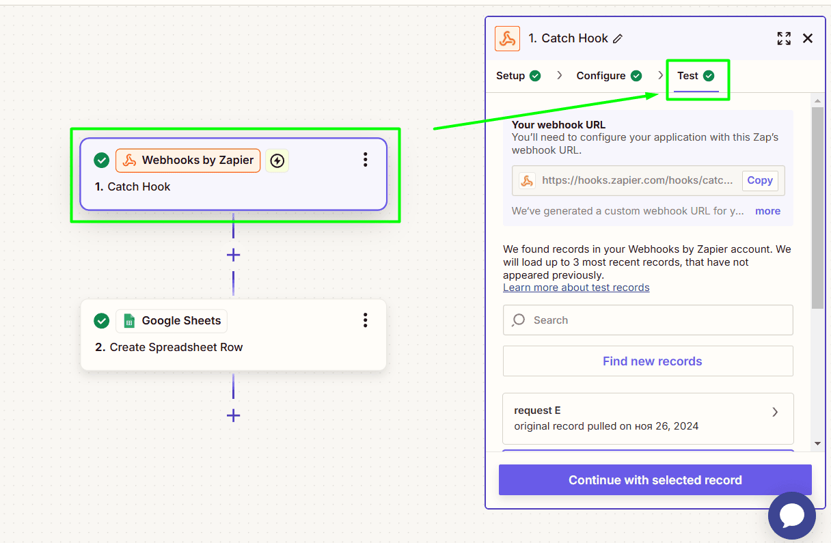This screenshot has width=831, height=543.
Task: Expand the request E record
Action: click(648, 419)
